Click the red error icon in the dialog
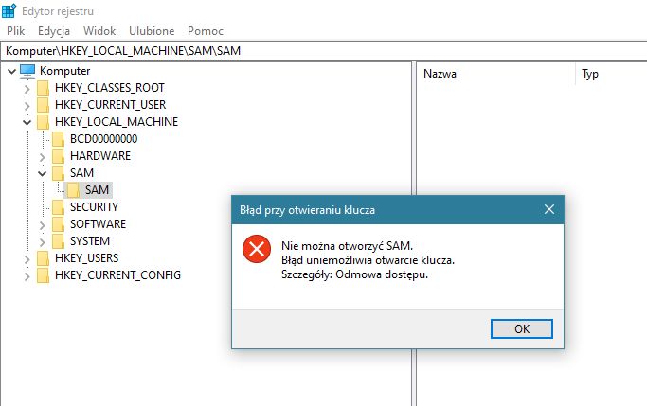The width and height of the screenshot is (647, 406). (x=257, y=249)
